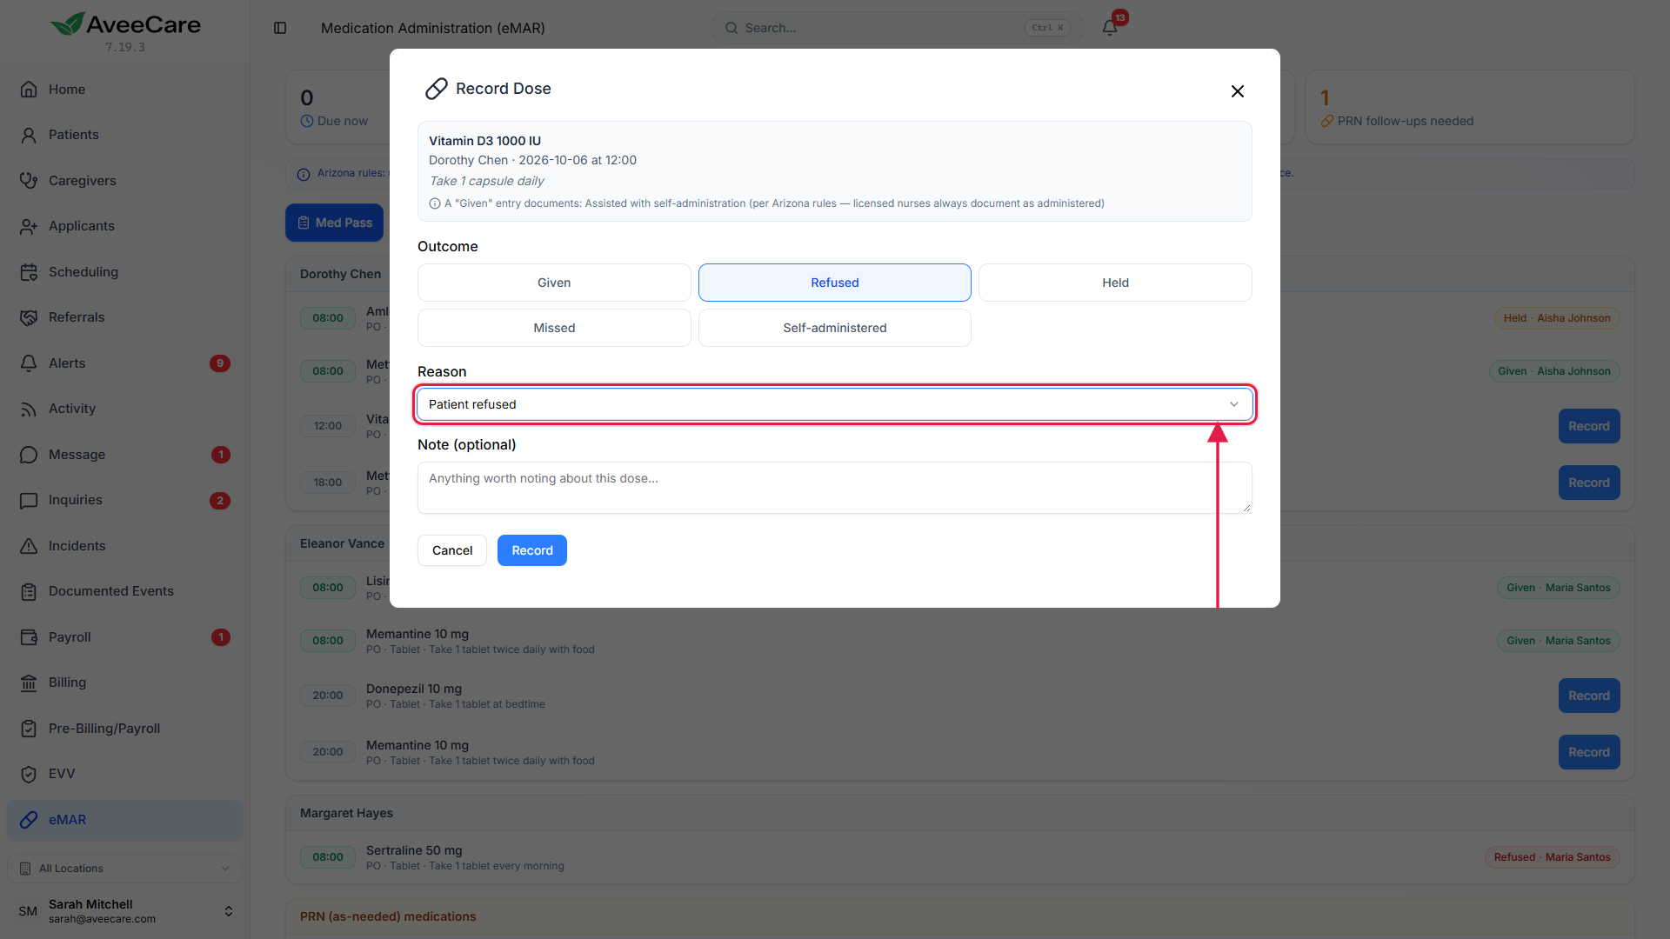Click the Held · Aisha Johnson status badge

(x=1556, y=318)
